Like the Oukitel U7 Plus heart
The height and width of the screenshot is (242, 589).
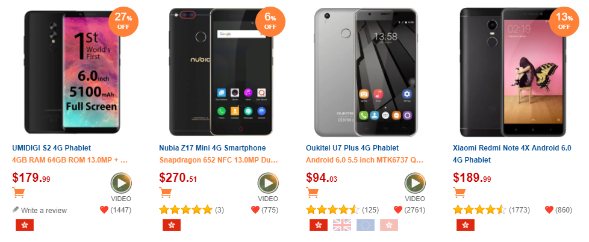tap(398, 209)
